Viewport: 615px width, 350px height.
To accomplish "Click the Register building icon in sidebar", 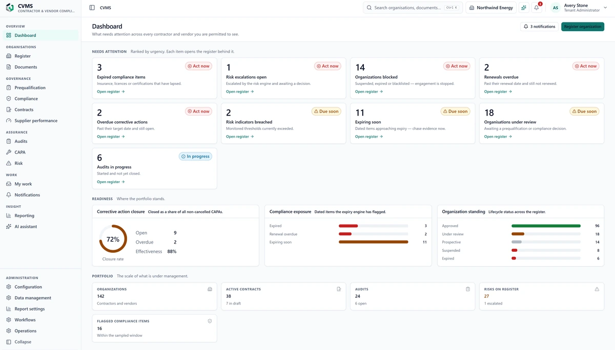I will 9,56.
